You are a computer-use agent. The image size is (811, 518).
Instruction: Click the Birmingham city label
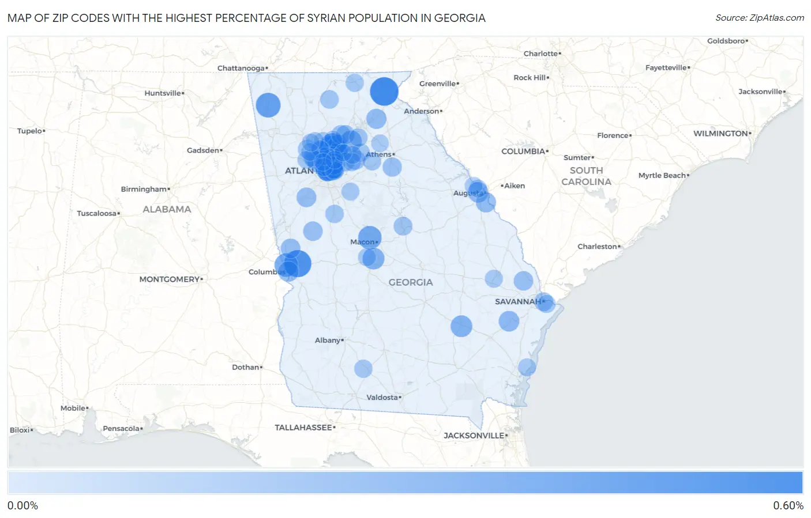coord(144,189)
